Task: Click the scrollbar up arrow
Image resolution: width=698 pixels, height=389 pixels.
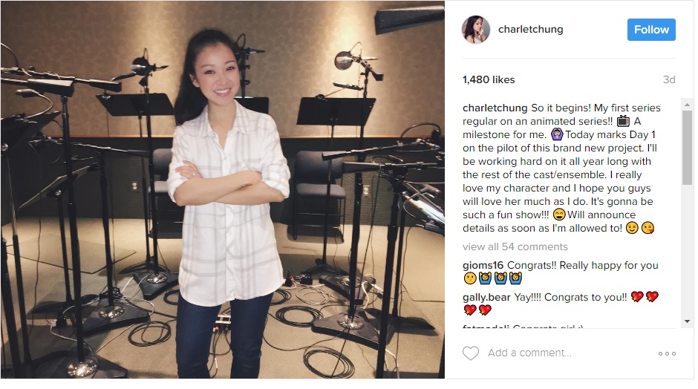Action: click(687, 105)
